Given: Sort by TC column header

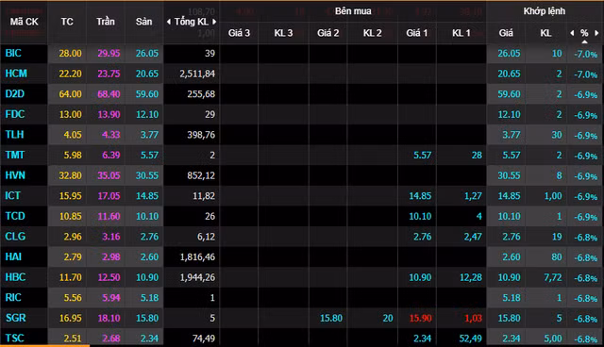Looking at the screenshot, I should click(67, 22).
